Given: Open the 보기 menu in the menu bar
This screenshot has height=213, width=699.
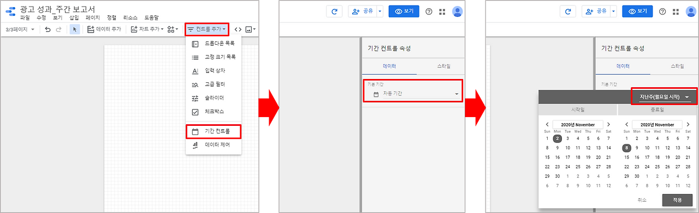Looking at the screenshot, I should (x=58, y=18).
